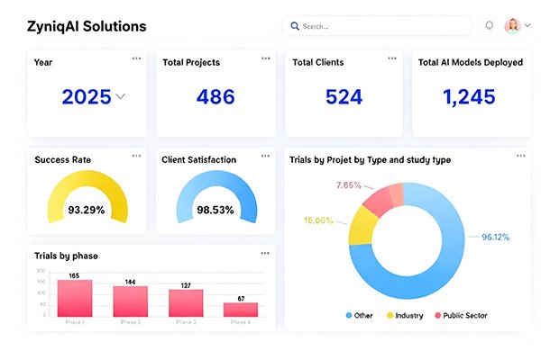The image size is (541, 360).
Task: Expand the dropdown arrow beside the avatar
Action: (527, 26)
